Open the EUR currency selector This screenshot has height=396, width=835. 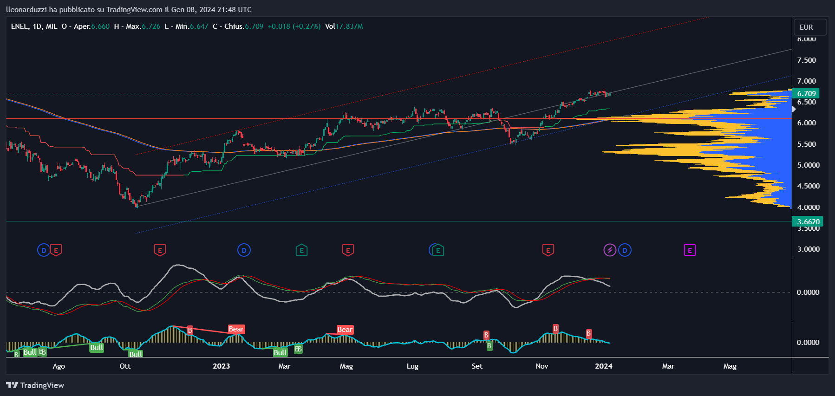pyautogui.click(x=810, y=27)
